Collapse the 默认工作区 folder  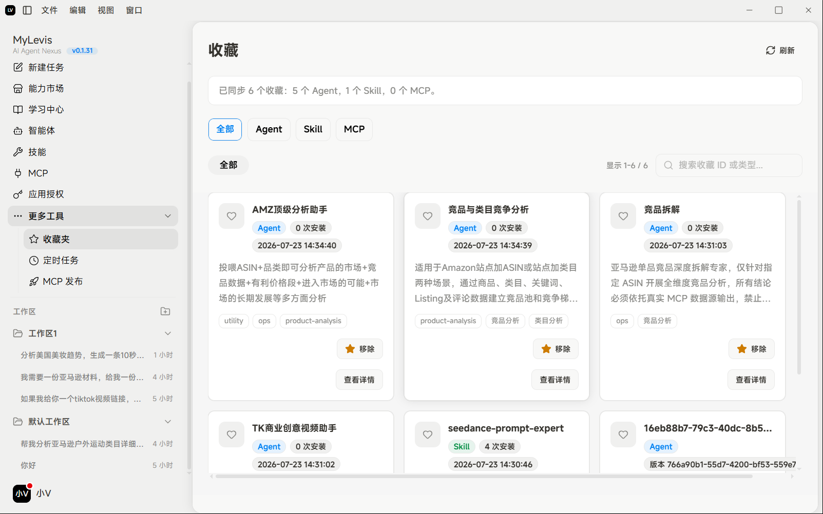pos(168,422)
